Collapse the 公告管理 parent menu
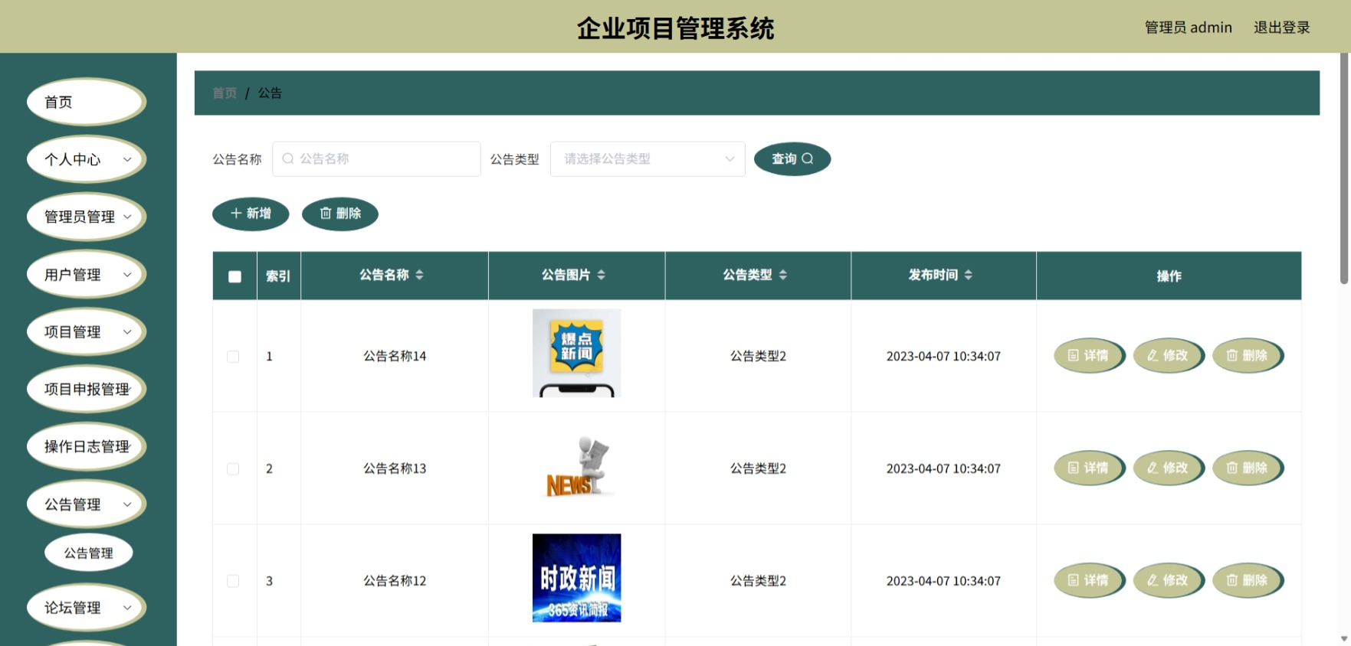Screen dimensions: 1351x646 coord(87,504)
